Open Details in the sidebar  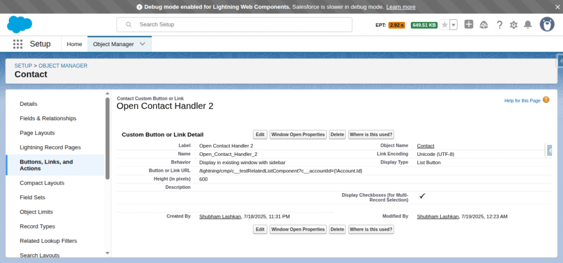point(29,104)
